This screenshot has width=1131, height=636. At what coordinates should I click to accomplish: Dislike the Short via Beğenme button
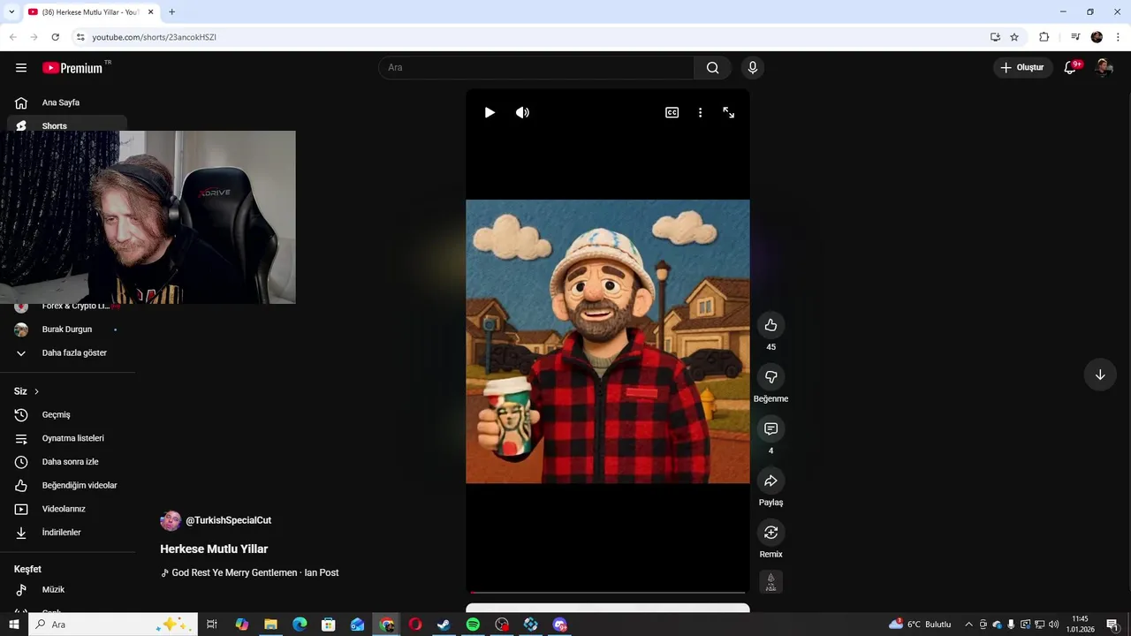click(770, 377)
